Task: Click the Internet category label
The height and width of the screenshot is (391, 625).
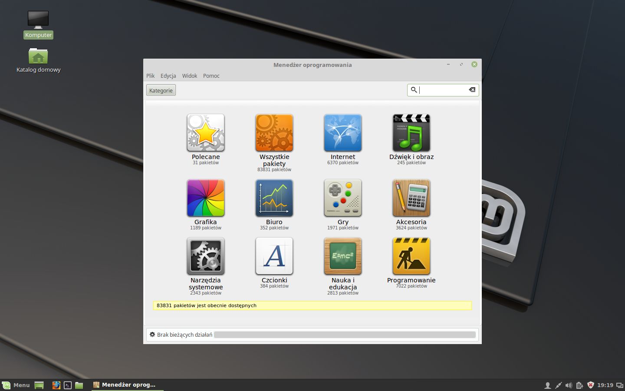Action: [x=343, y=157]
